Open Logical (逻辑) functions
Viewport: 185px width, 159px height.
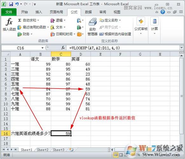click(x=58, y=20)
